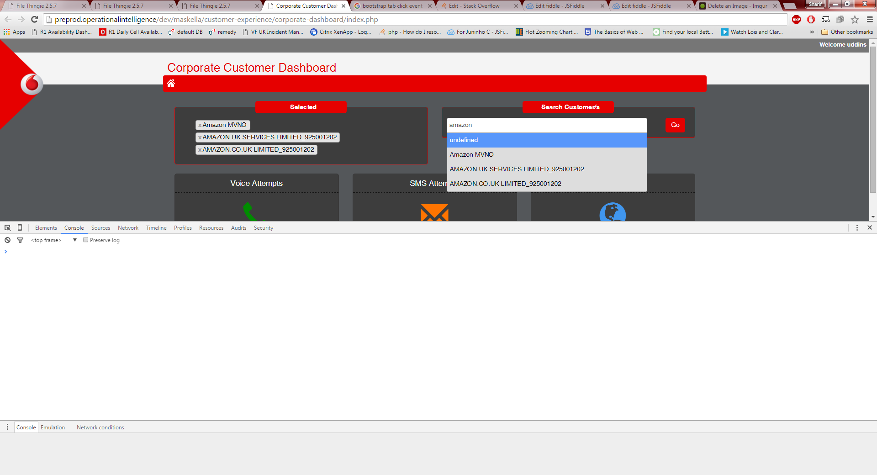The width and height of the screenshot is (877, 475).
Task: Pick AMAZON.CO.UK LIMITED suggestion
Action: coord(547,184)
